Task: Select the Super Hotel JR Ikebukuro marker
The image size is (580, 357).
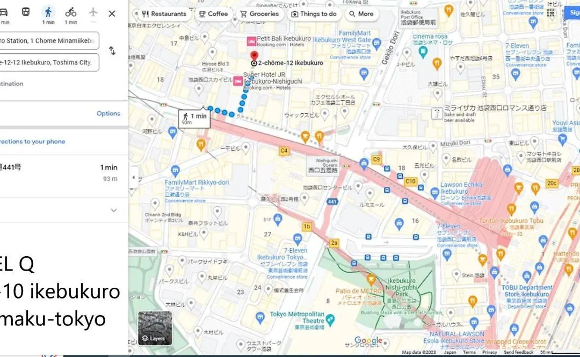Action: (238, 81)
